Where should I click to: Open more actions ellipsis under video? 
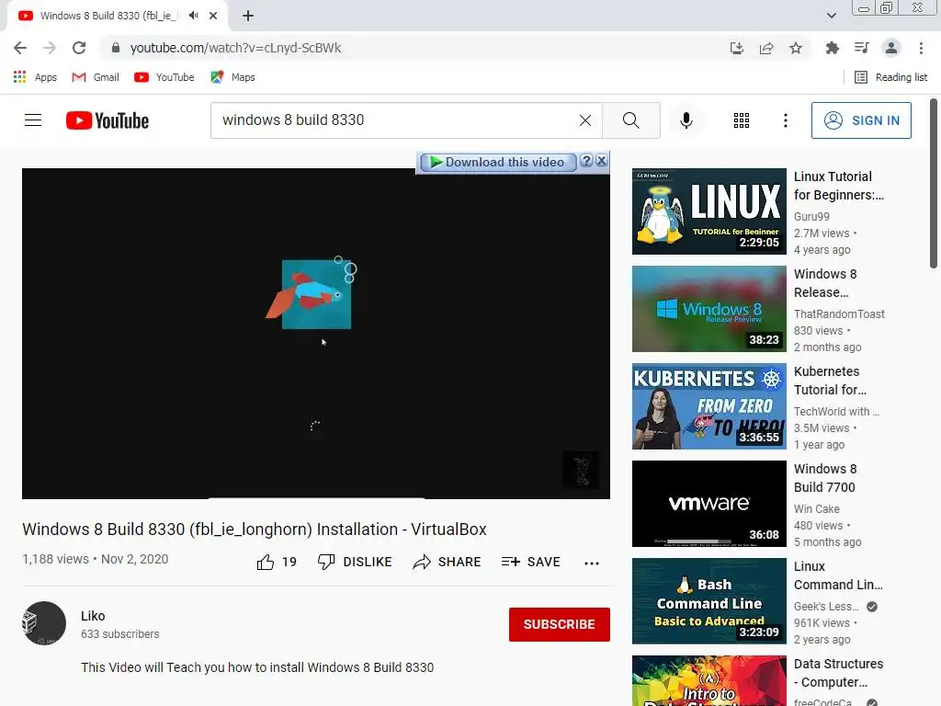592,564
